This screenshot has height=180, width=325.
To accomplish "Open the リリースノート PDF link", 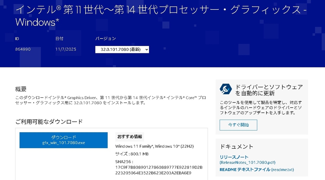I will coord(248,159).
